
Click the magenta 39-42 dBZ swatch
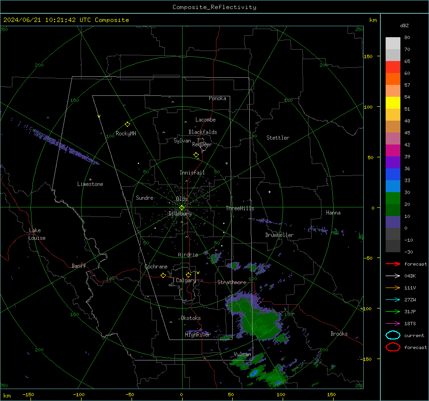tap(393, 151)
